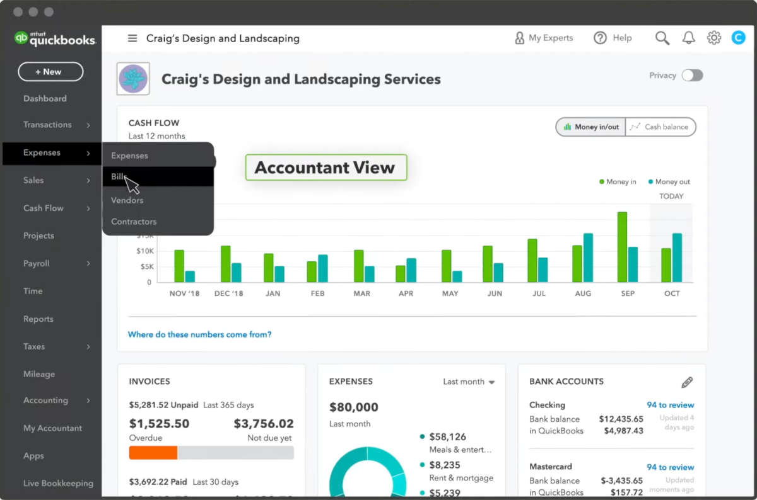Toggle the Privacy switch
The height and width of the screenshot is (500, 757).
tap(692, 76)
